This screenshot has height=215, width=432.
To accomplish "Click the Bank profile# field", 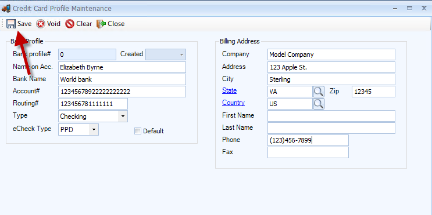I will click(x=87, y=54).
